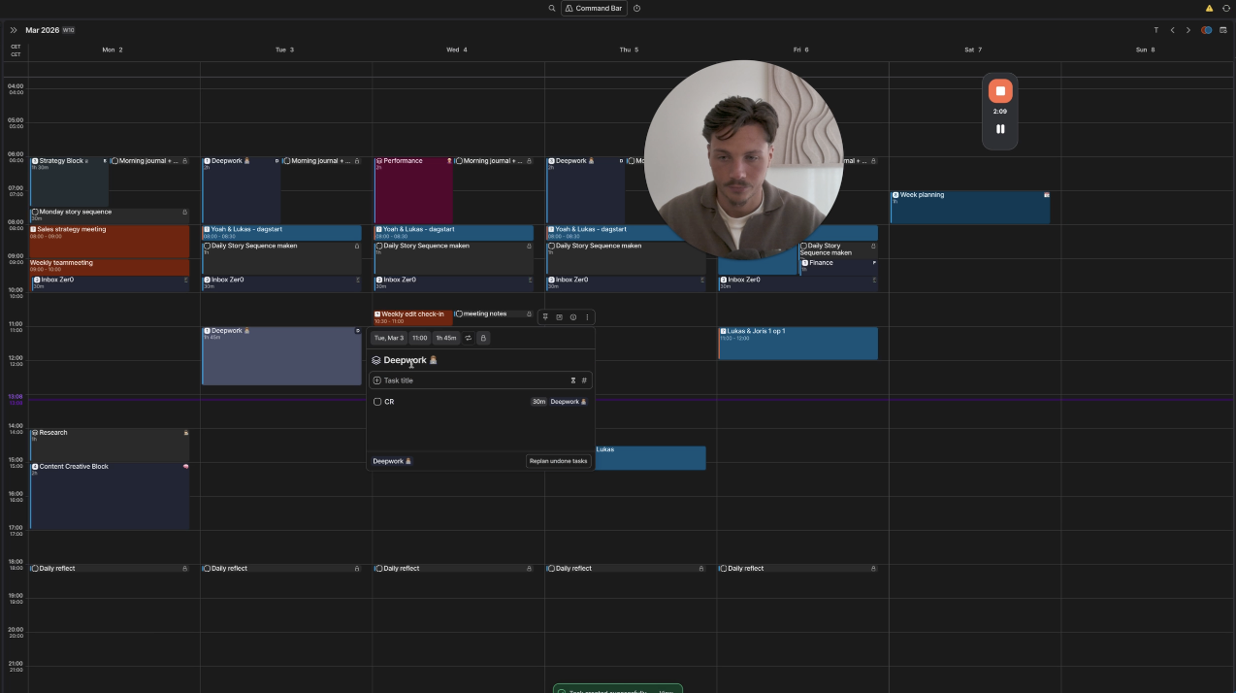Open the Lukas & Joris 1 op 1 event

point(797,344)
